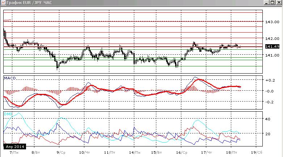Image resolution: width=283 pixels, height=157 pixels.
Task: Click the 40 level on DMI scale
Action: tap(267, 119)
